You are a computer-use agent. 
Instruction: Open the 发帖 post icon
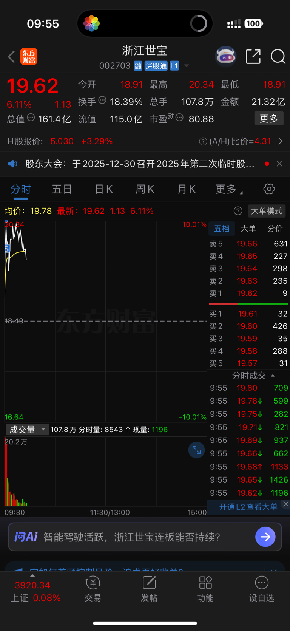(149, 589)
